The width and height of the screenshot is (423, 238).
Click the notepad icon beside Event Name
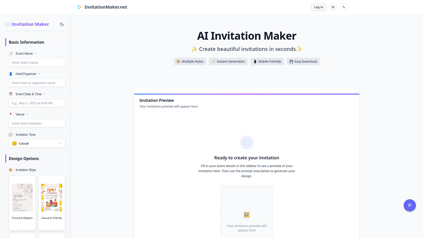pos(11,54)
